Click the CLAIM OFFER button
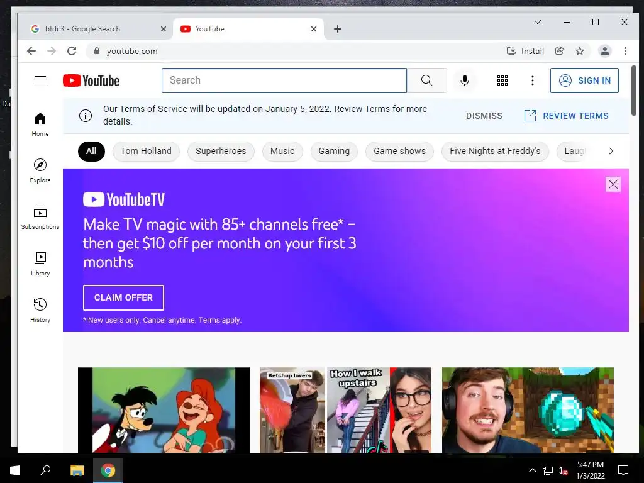644x483 pixels. 123,297
